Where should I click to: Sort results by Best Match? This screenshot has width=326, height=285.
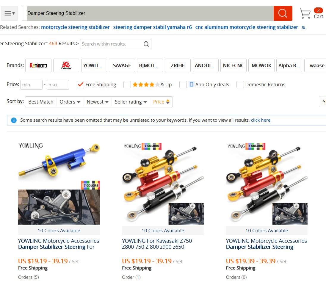point(41,102)
